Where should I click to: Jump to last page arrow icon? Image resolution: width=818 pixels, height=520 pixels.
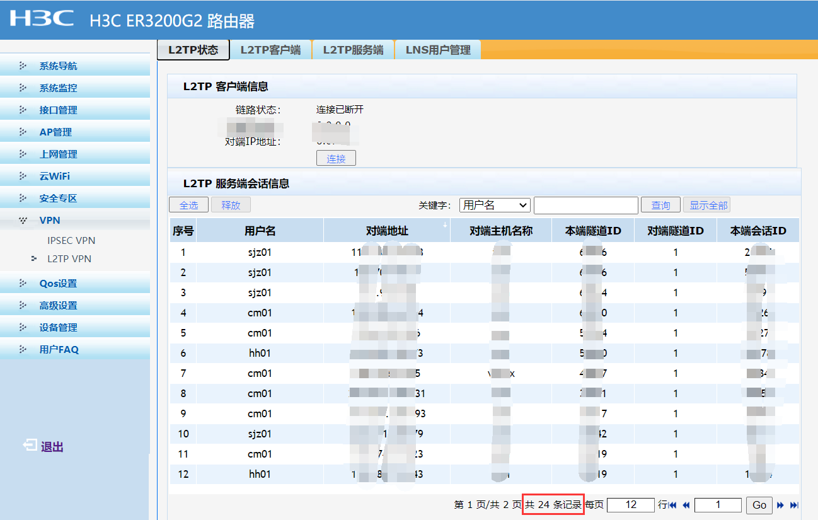point(794,505)
